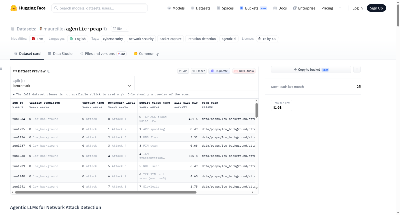Click the run_id column header

pos(19,105)
